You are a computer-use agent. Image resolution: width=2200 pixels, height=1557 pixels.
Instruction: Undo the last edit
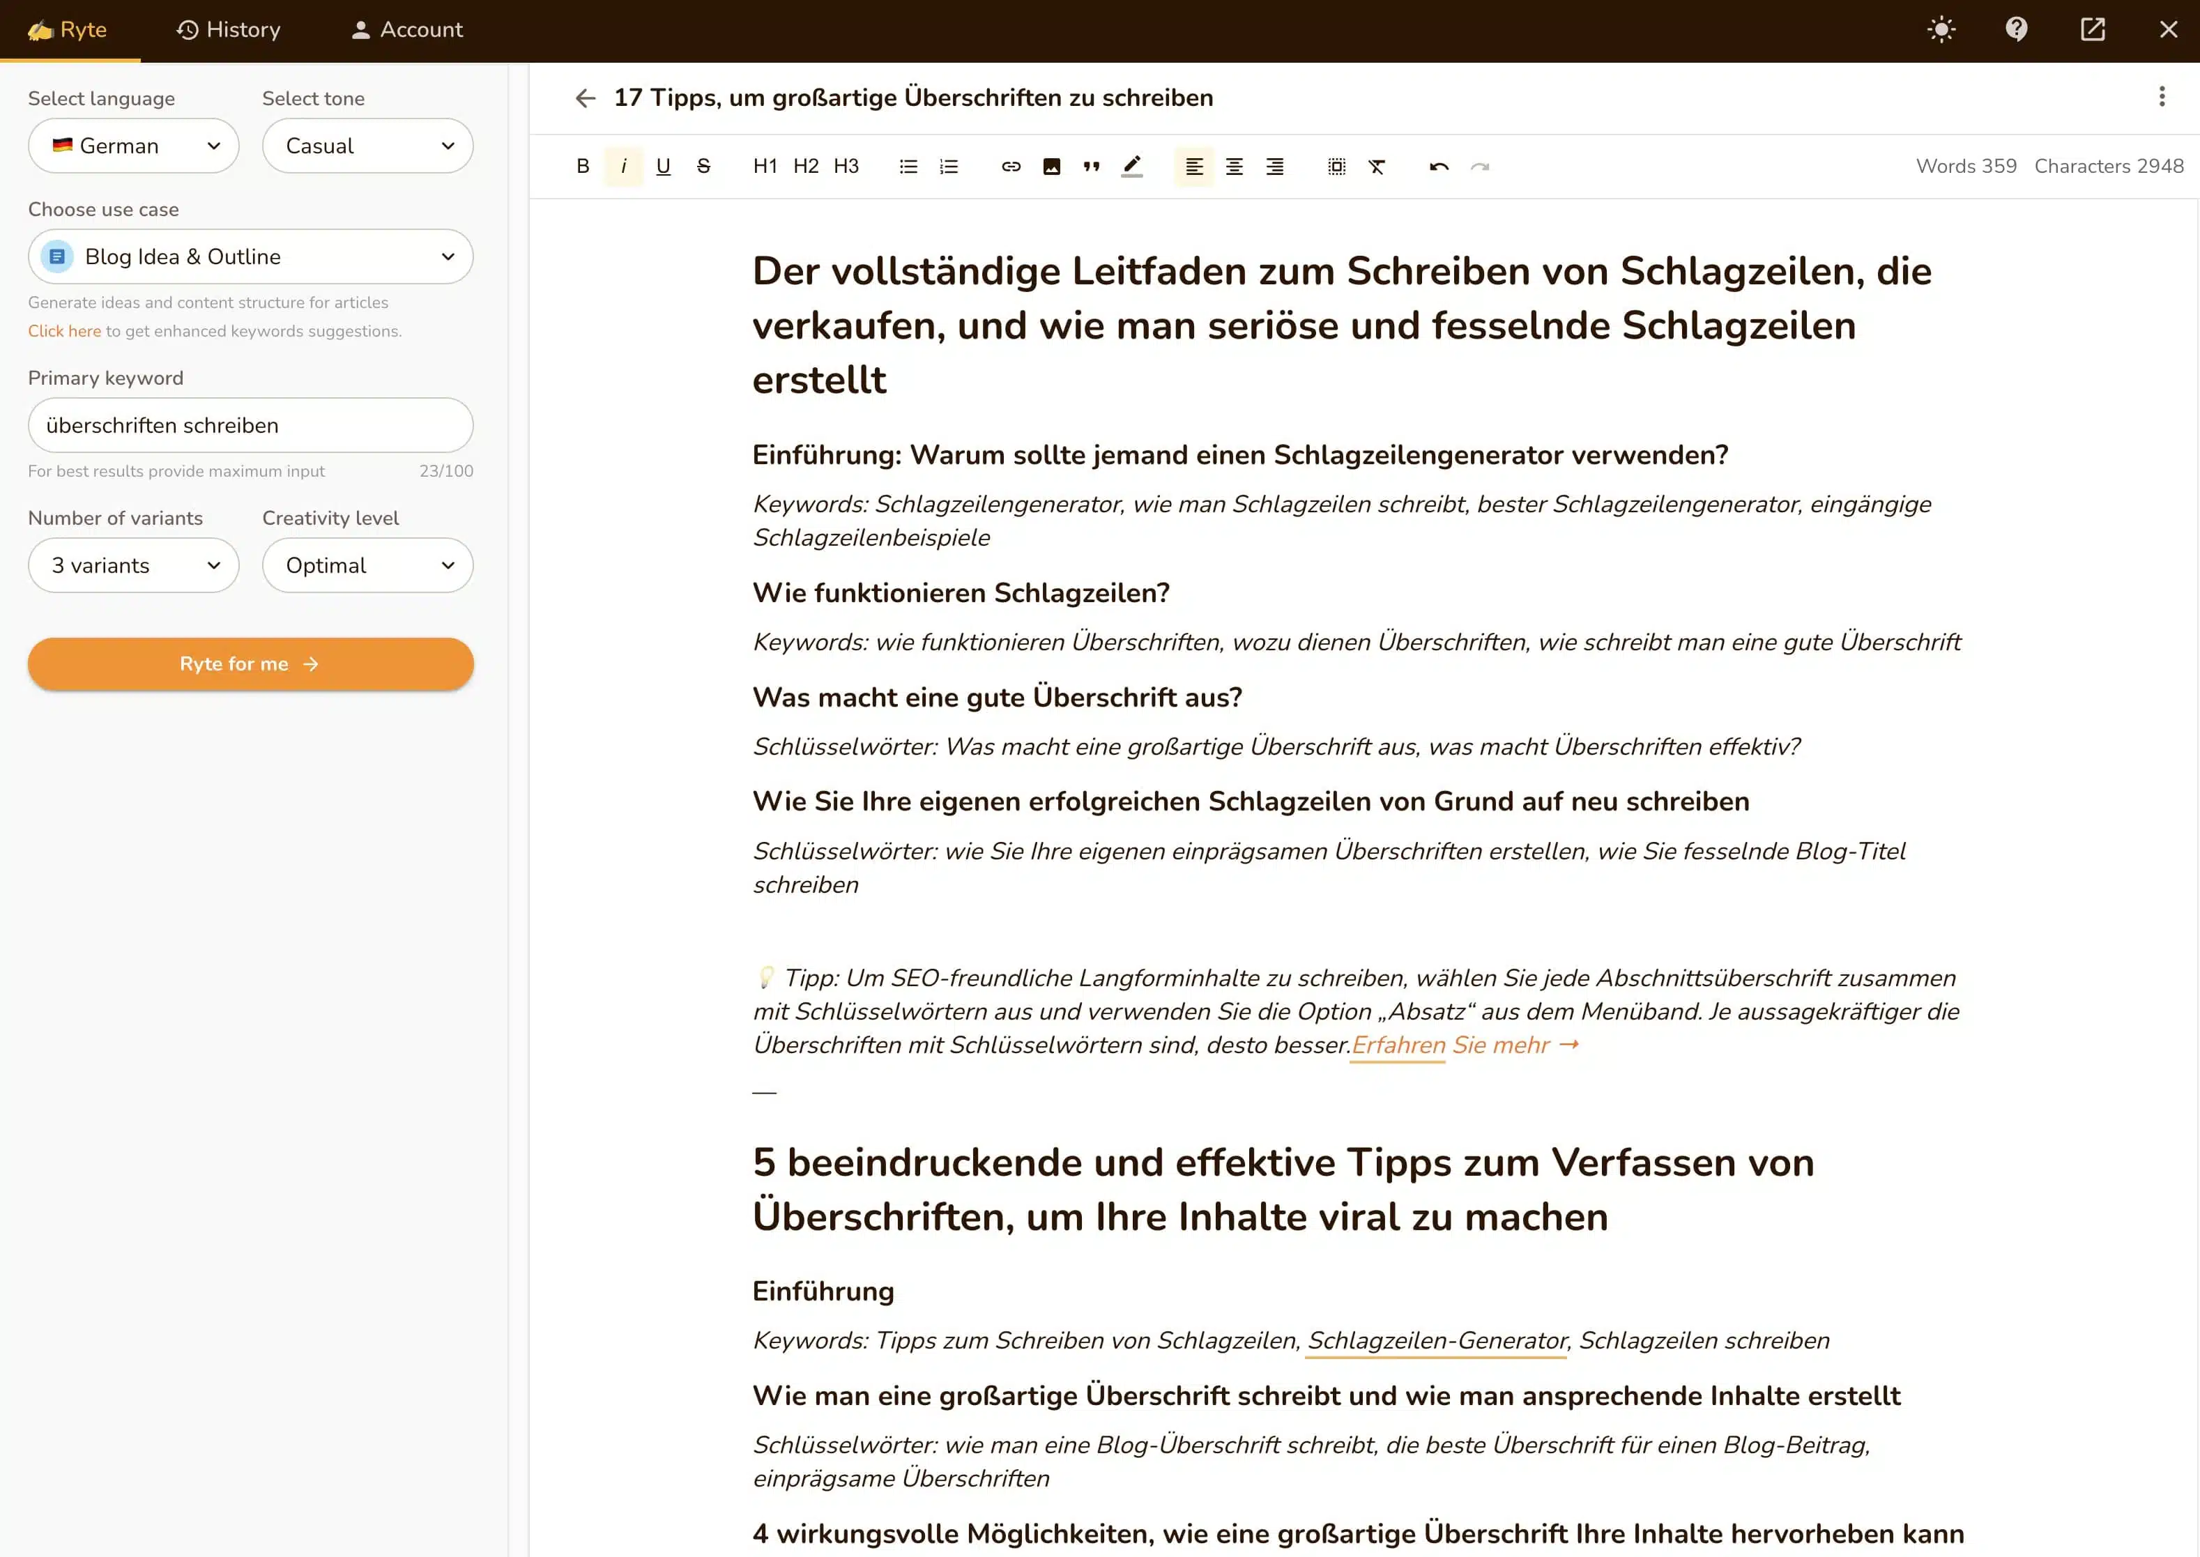pos(1439,166)
